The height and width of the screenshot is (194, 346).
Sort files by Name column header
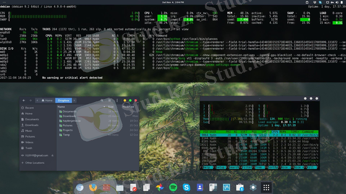tap(61, 106)
